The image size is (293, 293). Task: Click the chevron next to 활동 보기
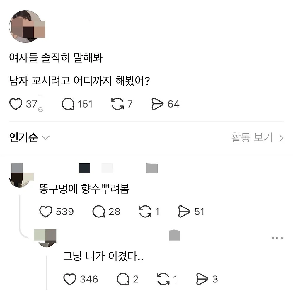tap(281, 139)
